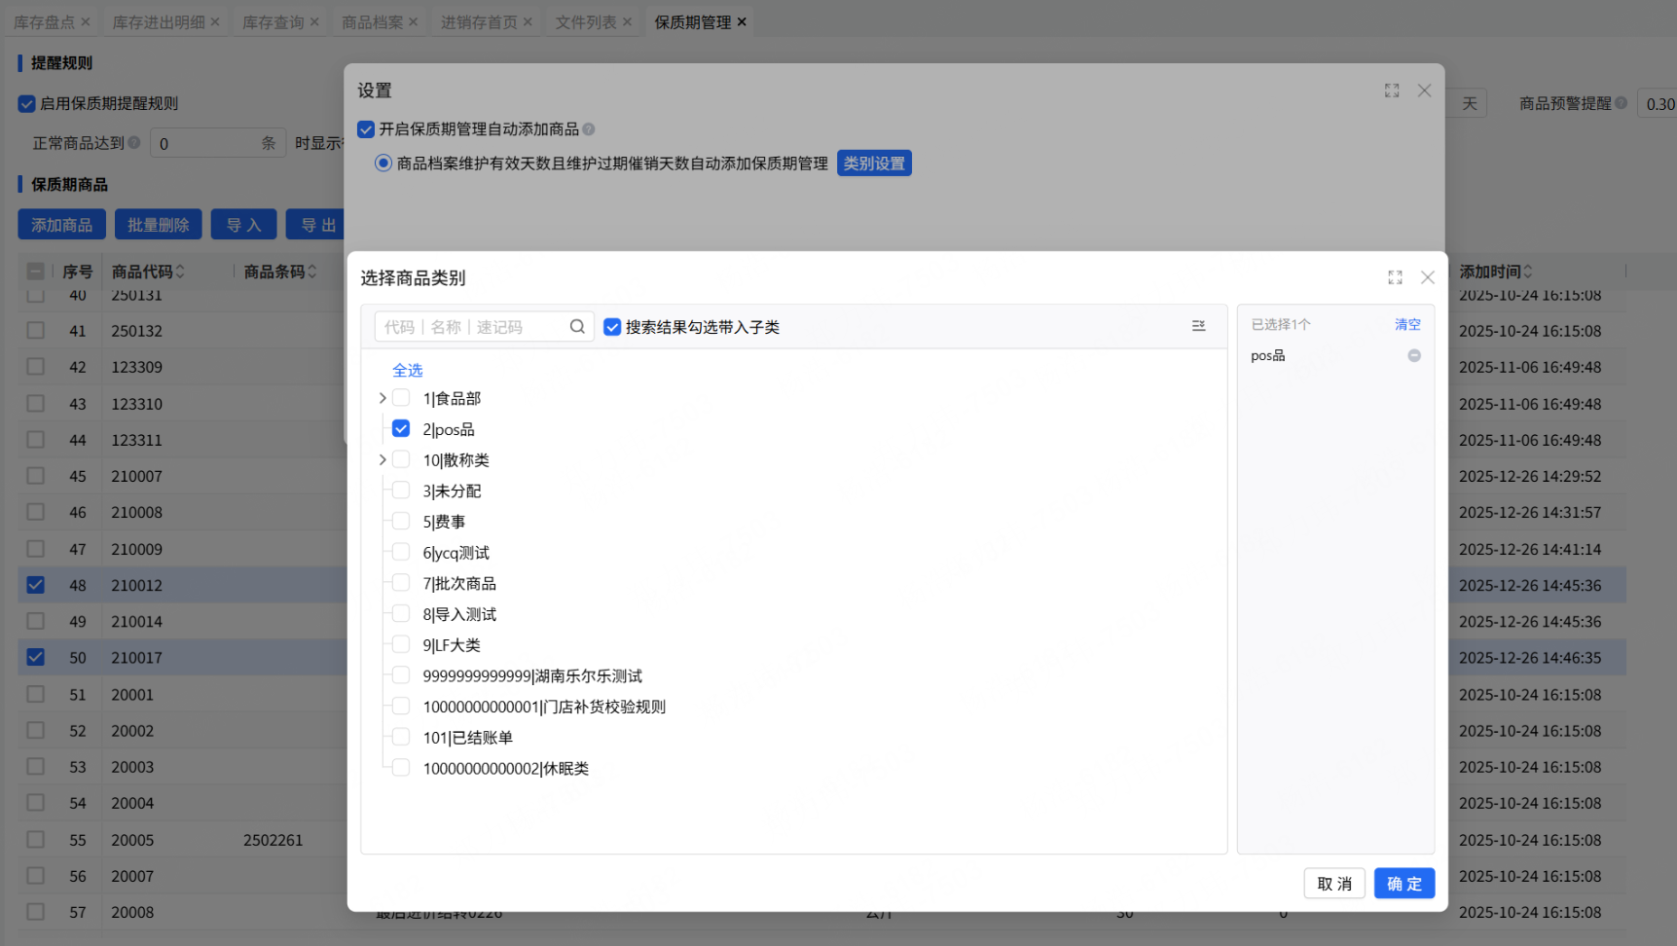1677x946 pixels.
Task: Switch to the 商品档案 tab
Action: click(373, 21)
